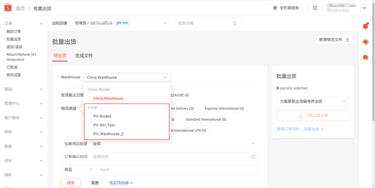
Task: Switch to the 生成文件 tab
Action: pyautogui.click(x=84, y=56)
